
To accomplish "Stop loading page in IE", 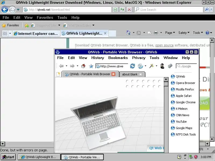I will click(x=129, y=10).
